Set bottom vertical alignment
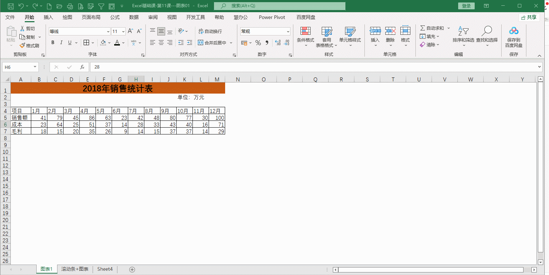Image resolution: width=549 pixels, height=275 pixels. [x=170, y=32]
